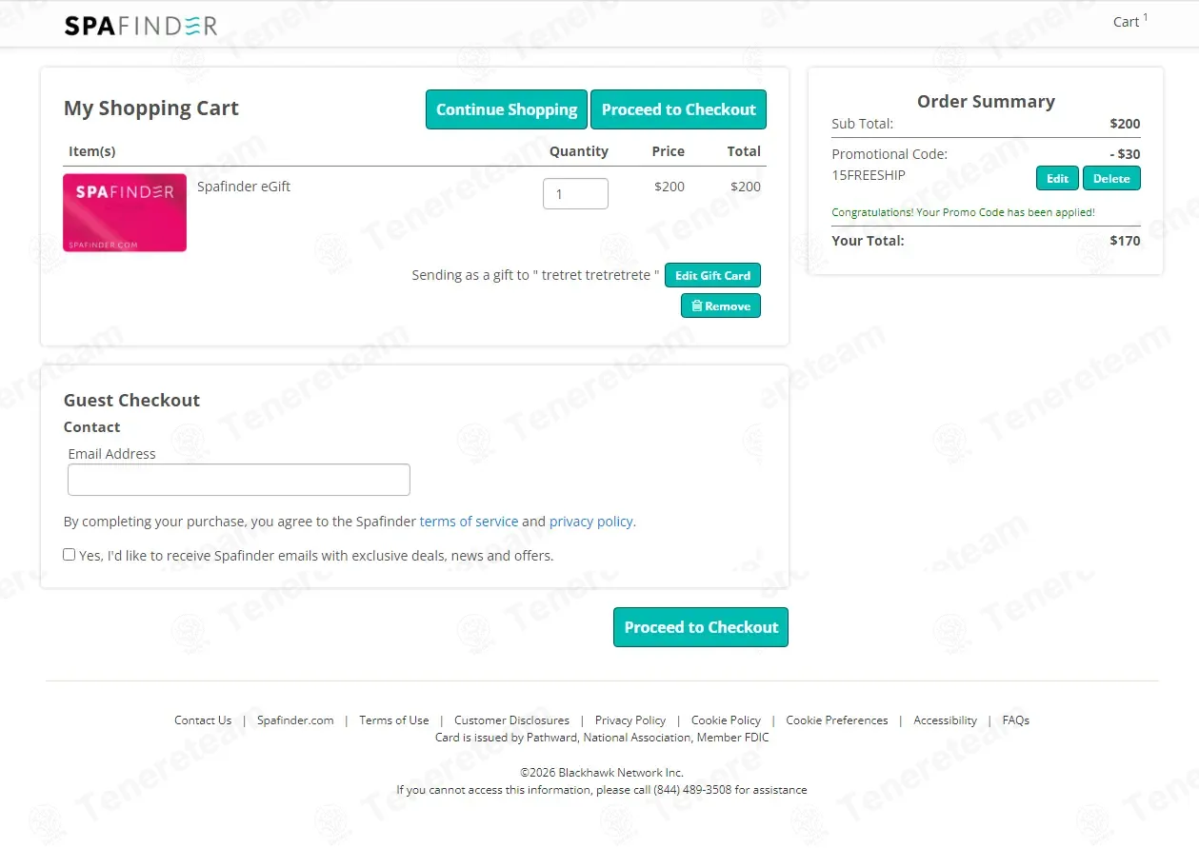The height and width of the screenshot is (848, 1199).
Task: Open Contact Us footer link
Action: (x=203, y=720)
